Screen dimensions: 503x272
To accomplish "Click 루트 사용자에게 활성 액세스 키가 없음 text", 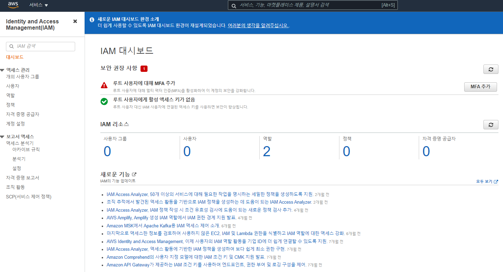I will point(154,100).
